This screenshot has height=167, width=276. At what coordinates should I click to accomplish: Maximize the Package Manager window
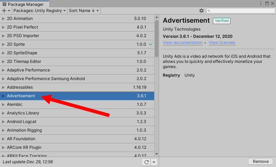point(267,3)
